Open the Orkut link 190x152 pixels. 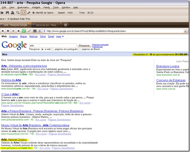coord(43,36)
